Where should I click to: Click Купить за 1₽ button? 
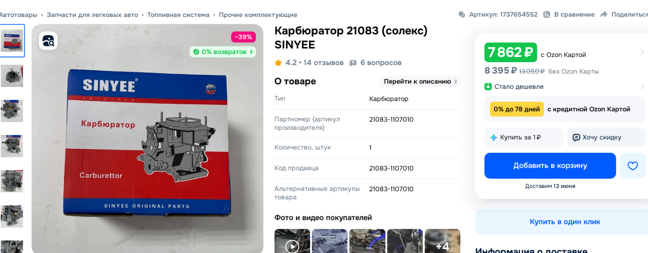[x=524, y=137]
